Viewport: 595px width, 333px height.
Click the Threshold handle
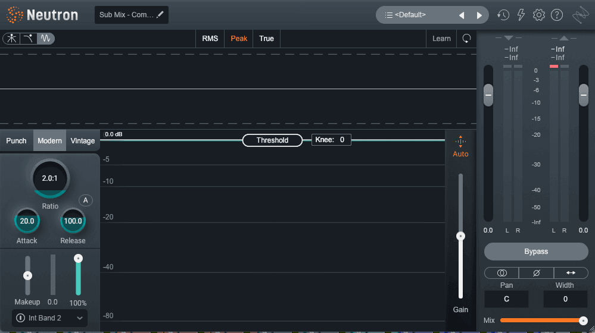pos(272,140)
